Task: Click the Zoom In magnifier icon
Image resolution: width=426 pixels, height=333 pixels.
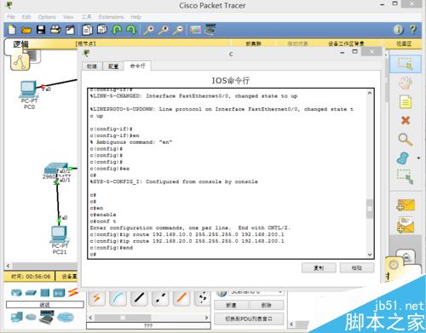Action: 148,30
